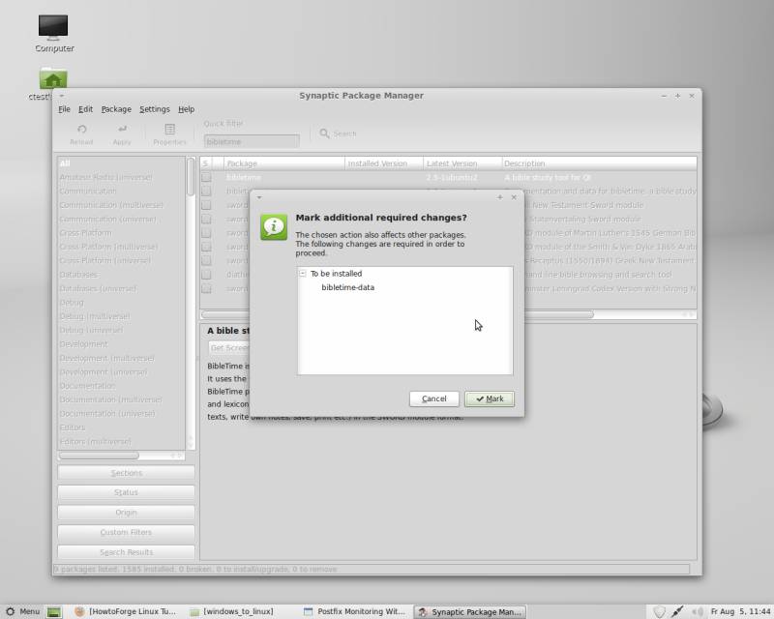Toggle checkbox of the Westminster Leningrad Codex row
Viewport: 774px width, 619px height.
[x=206, y=288]
